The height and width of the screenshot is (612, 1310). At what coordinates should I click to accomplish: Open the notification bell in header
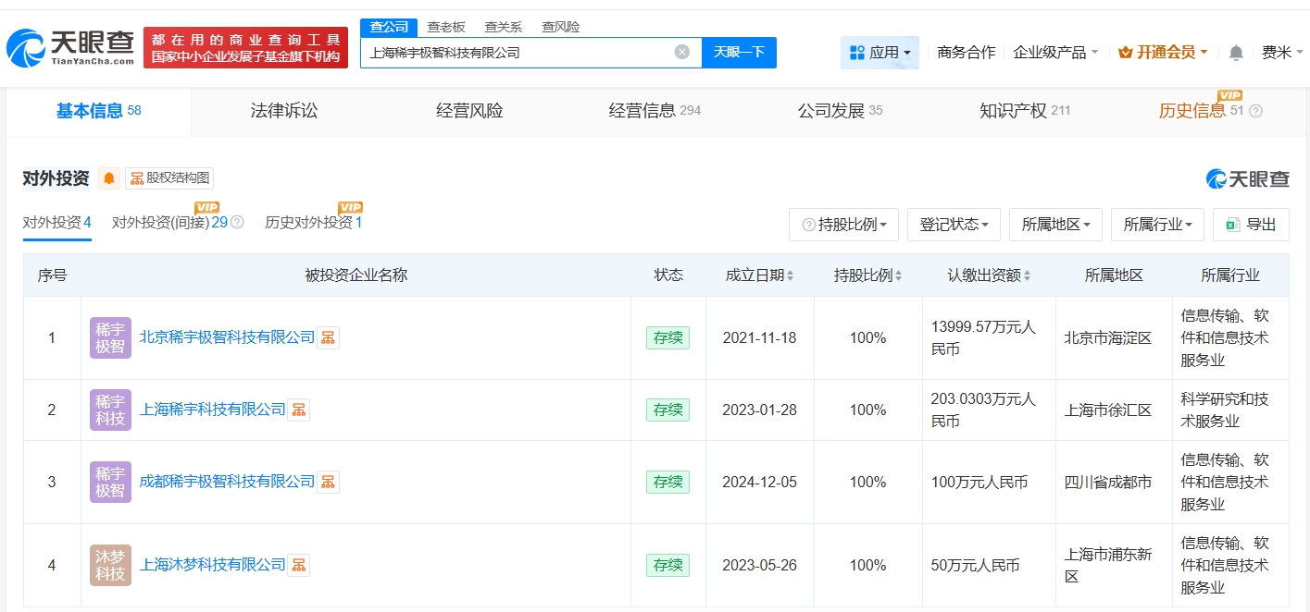pyautogui.click(x=1236, y=53)
